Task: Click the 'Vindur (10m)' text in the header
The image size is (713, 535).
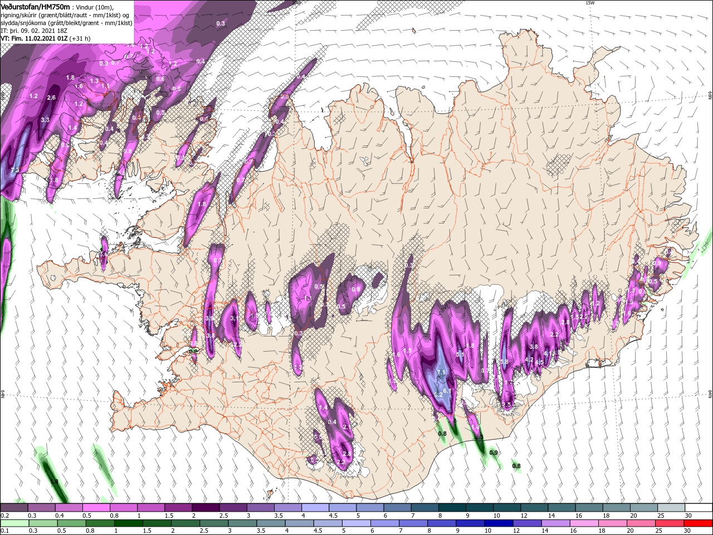Action: (94, 7)
